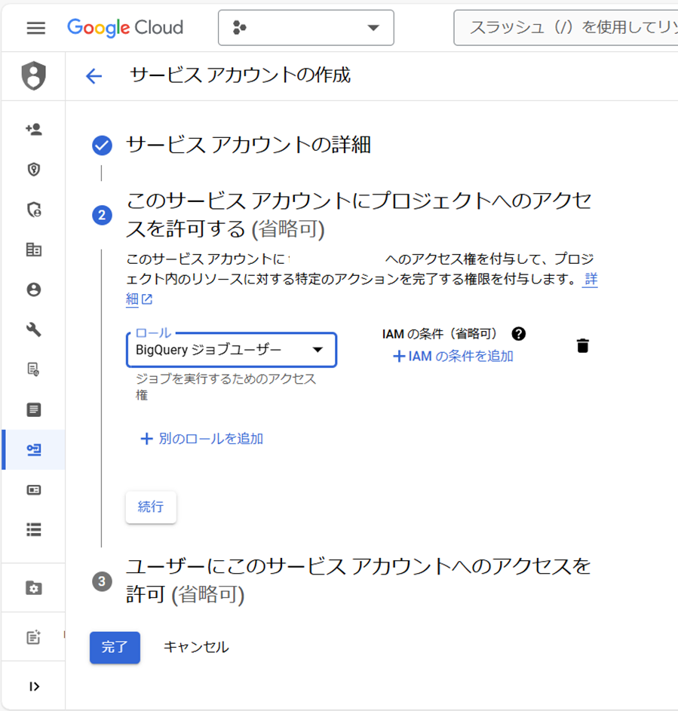Image resolution: width=678 pixels, height=711 pixels.
Task: Open step 3 user access heading
Action: [x=358, y=581]
